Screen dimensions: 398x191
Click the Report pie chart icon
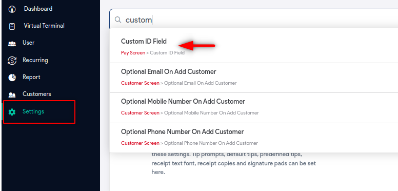pos(12,78)
